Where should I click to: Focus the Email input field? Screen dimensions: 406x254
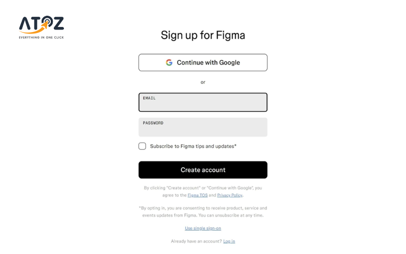pyautogui.click(x=203, y=105)
